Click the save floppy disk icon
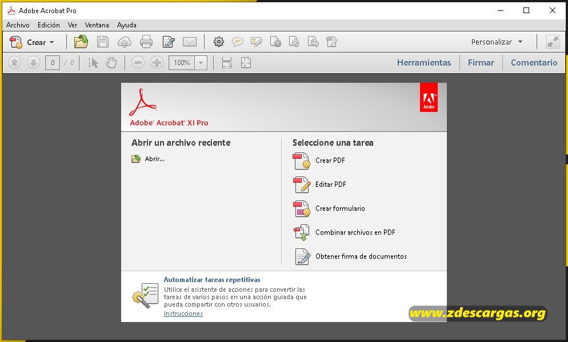Viewport: 568px width, 342px height. pyautogui.click(x=103, y=42)
